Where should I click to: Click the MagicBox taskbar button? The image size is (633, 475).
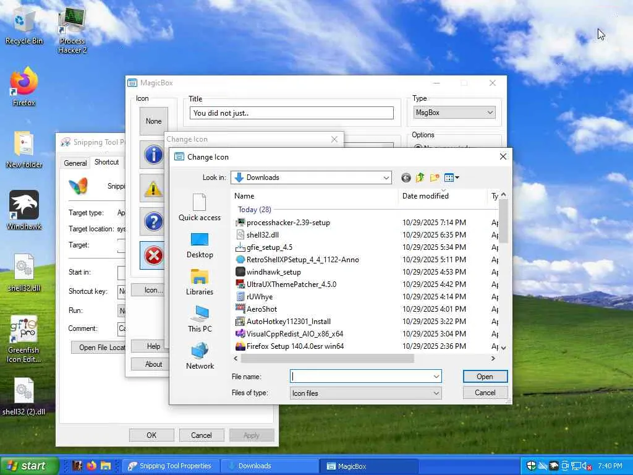[368, 466]
